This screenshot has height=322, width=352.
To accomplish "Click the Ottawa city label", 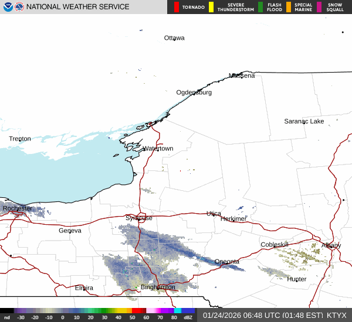I will click(174, 38).
